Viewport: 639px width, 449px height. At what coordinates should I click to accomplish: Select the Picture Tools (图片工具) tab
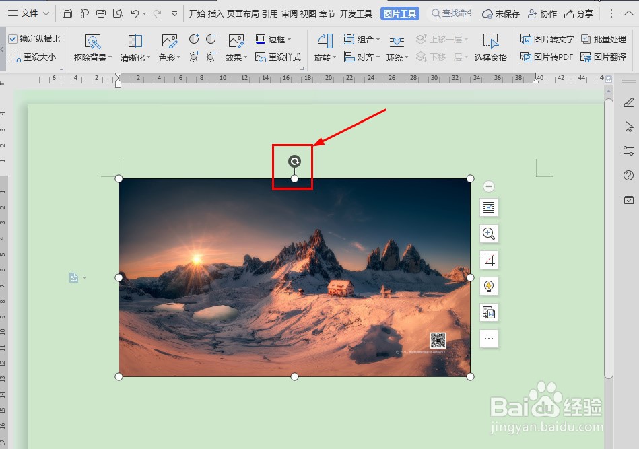(x=400, y=13)
